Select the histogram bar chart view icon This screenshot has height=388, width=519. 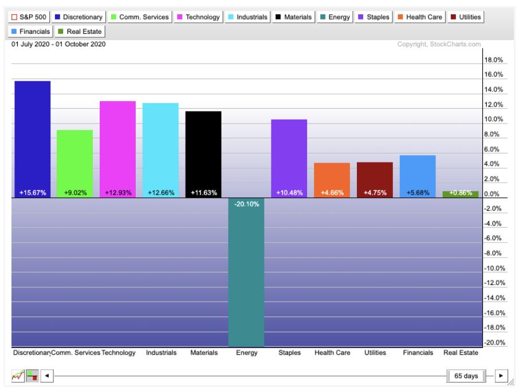point(32,375)
